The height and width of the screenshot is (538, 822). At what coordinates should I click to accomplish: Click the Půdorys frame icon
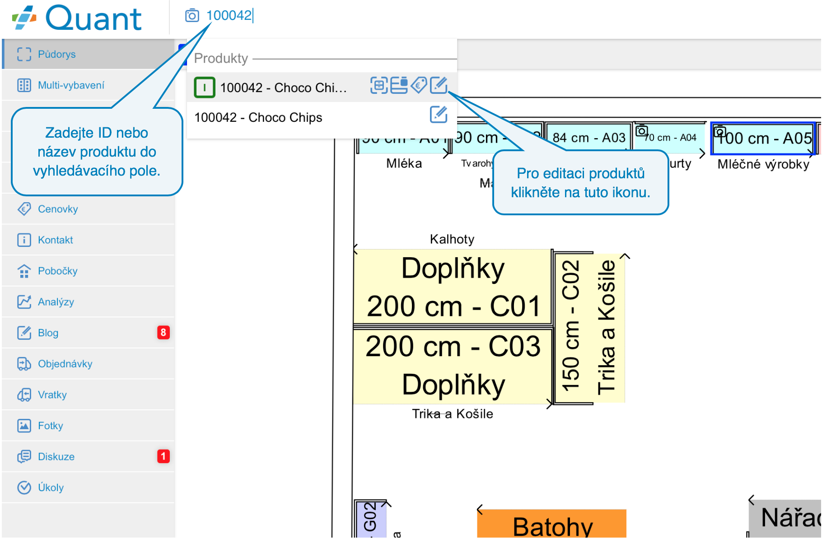coord(24,54)
